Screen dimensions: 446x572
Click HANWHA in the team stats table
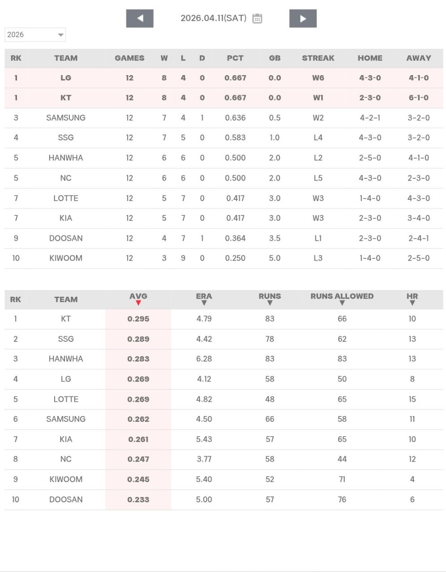pos(66,359)
